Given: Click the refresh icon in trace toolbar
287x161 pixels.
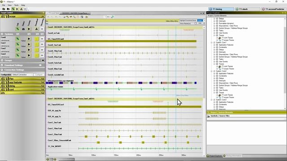Looking at the screenshot, I should coord(113,17).
